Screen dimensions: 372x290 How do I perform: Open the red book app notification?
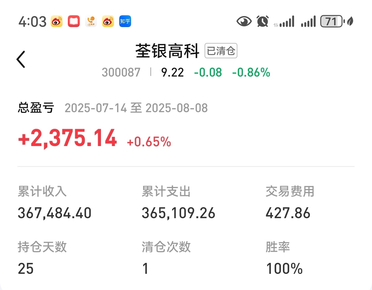(74, 21)
